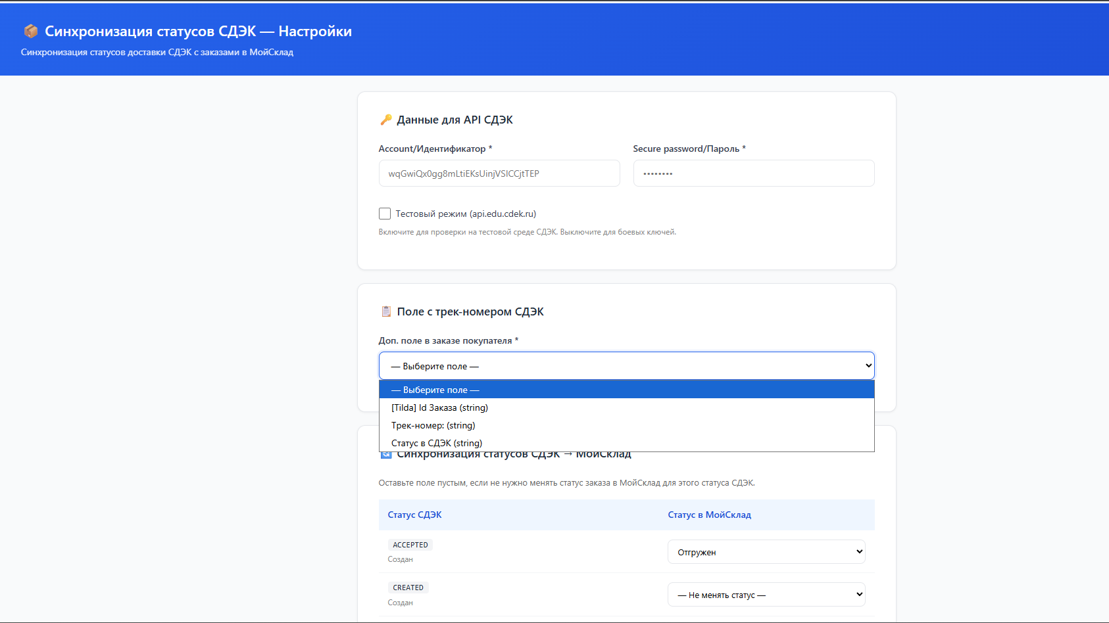
Task: Enable the Тестовый режим checkbox
Action: coord(385,214)
